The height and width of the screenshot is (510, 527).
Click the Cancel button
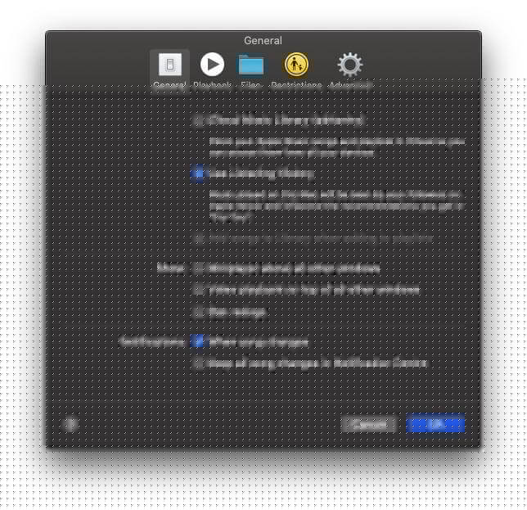(369, 424)
